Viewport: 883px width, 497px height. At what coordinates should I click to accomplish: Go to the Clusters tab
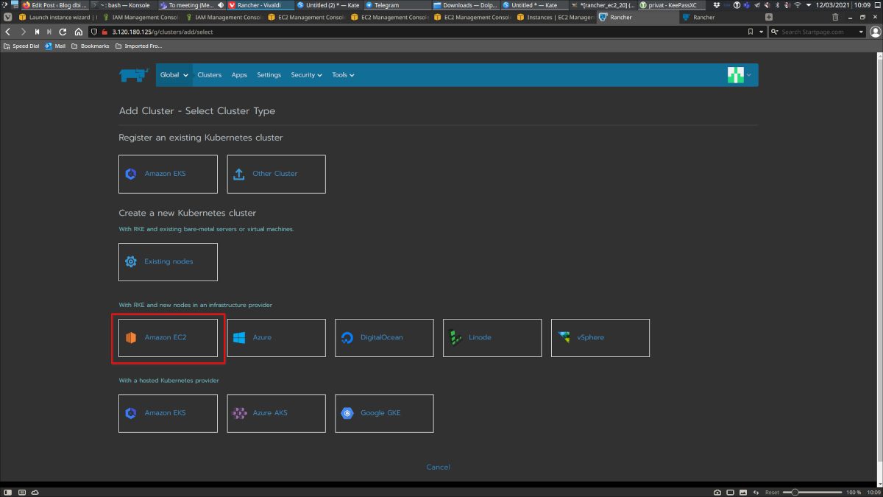[209, 75]
